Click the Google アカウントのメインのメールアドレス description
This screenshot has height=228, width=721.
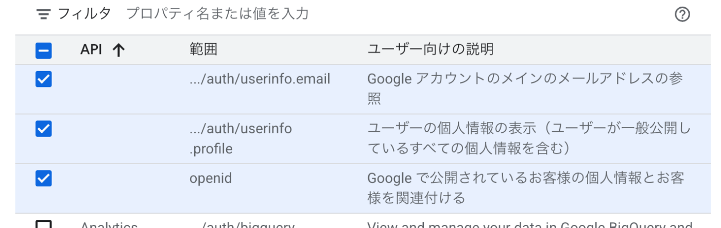coord(525,89)
